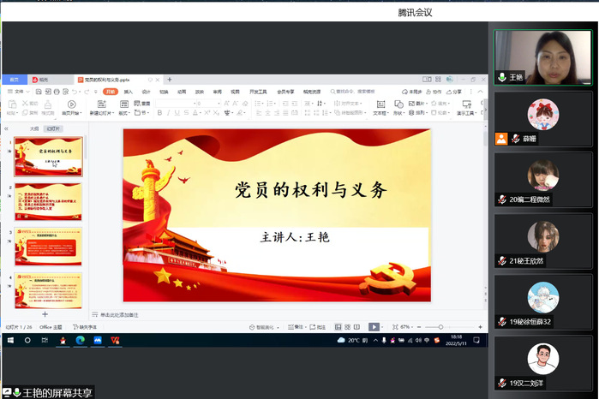Toggle the numbered list button
Screen dimensions: 599x399
[x=270, y=104]
